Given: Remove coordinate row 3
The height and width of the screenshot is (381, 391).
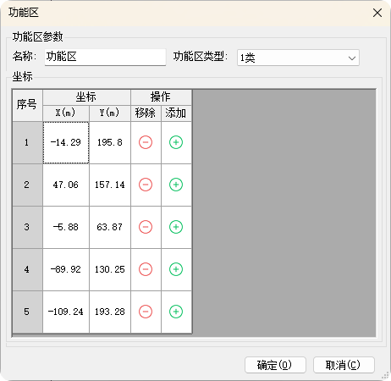Looking at the screenshot, I should point(146,227).
